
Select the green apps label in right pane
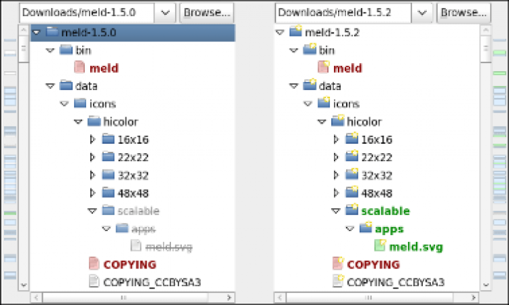click(390, 229)
